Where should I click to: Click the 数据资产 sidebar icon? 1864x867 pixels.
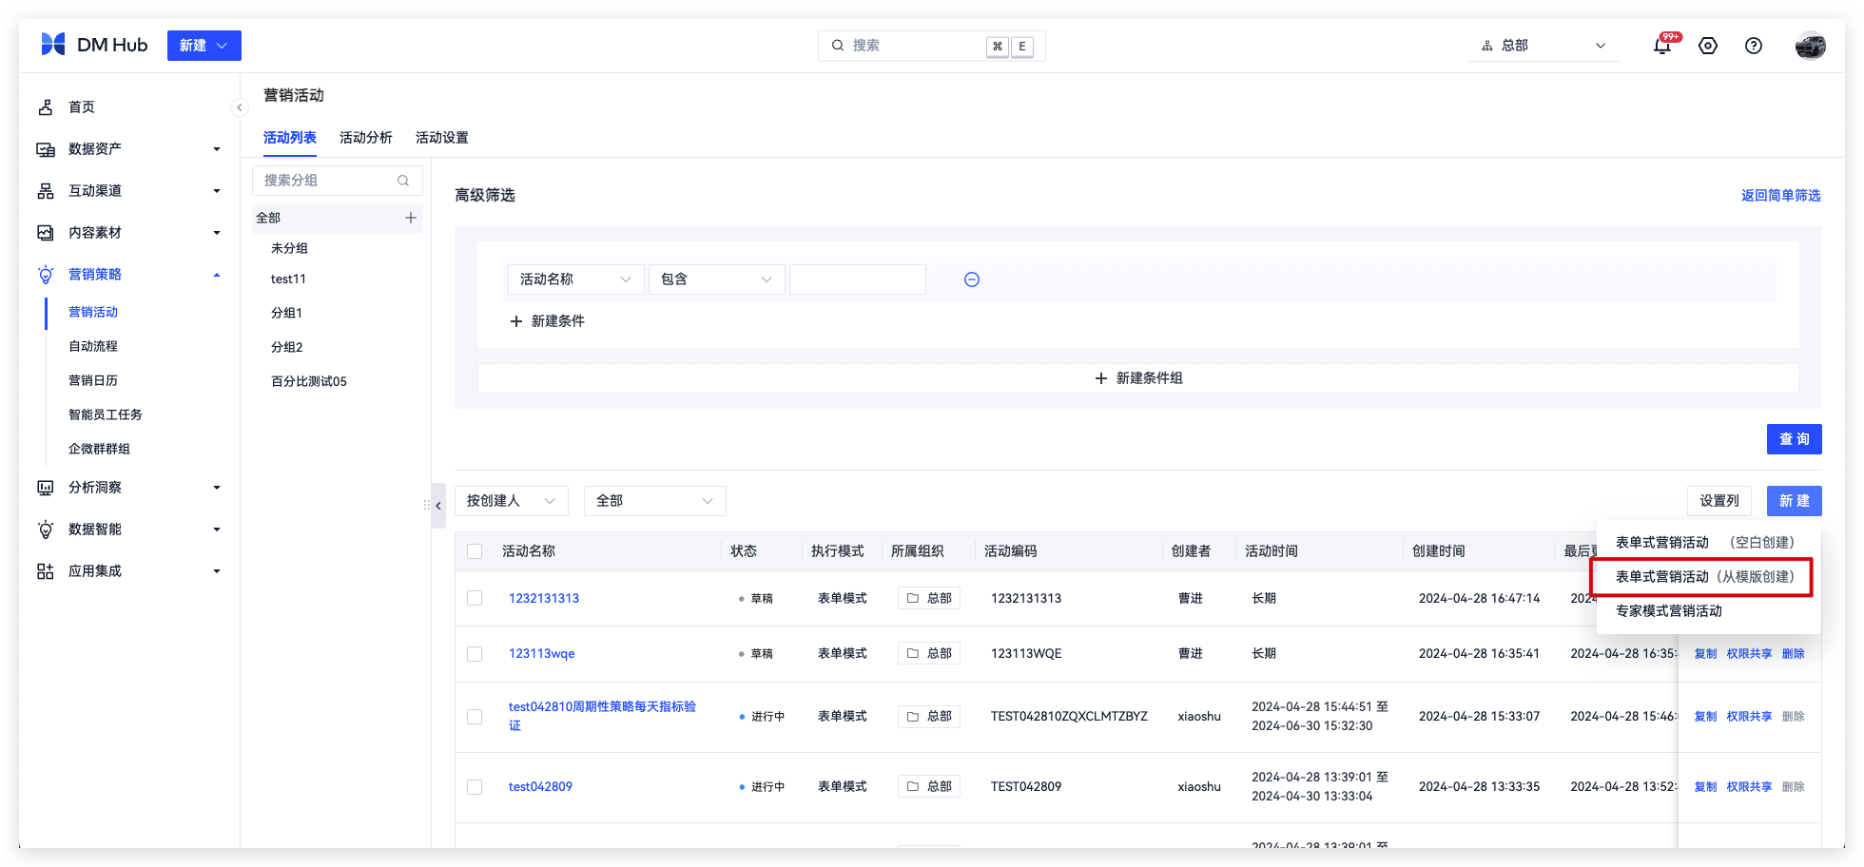pos(46,149)
